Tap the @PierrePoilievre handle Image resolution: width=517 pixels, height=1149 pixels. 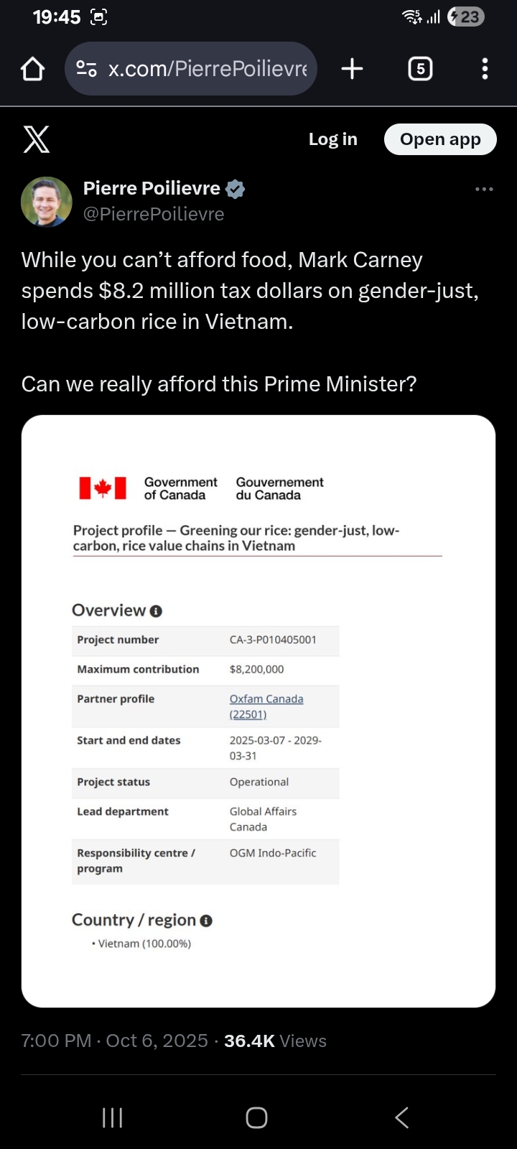154,214
